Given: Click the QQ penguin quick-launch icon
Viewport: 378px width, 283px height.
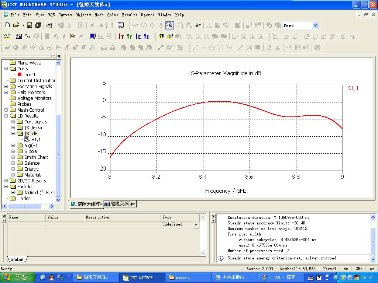Looking at the screenshot, I should coord(51,277).
